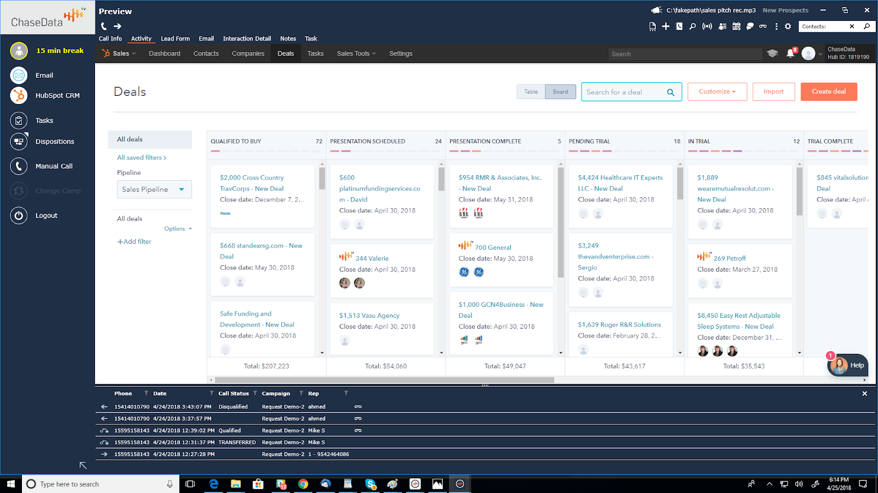Click inside the Search for a deal field

point(626,91)
